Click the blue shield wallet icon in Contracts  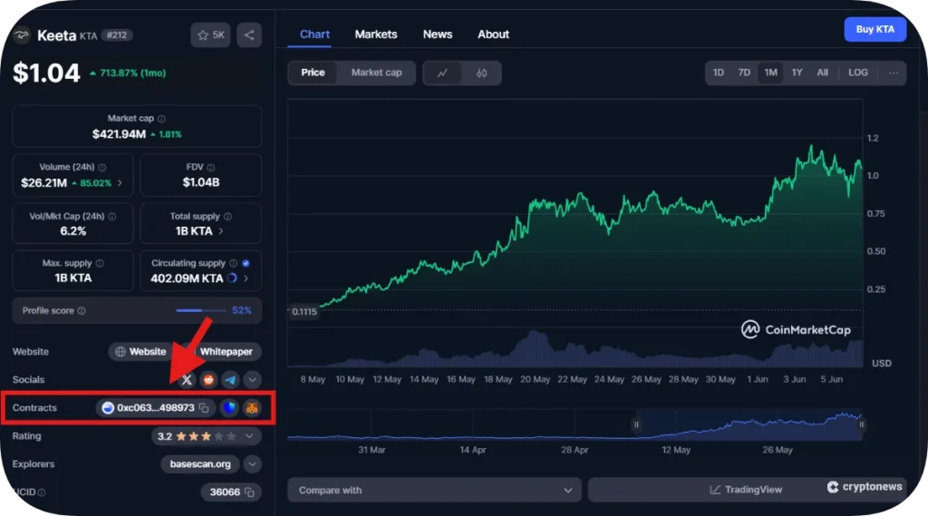[x=229, y=407]
